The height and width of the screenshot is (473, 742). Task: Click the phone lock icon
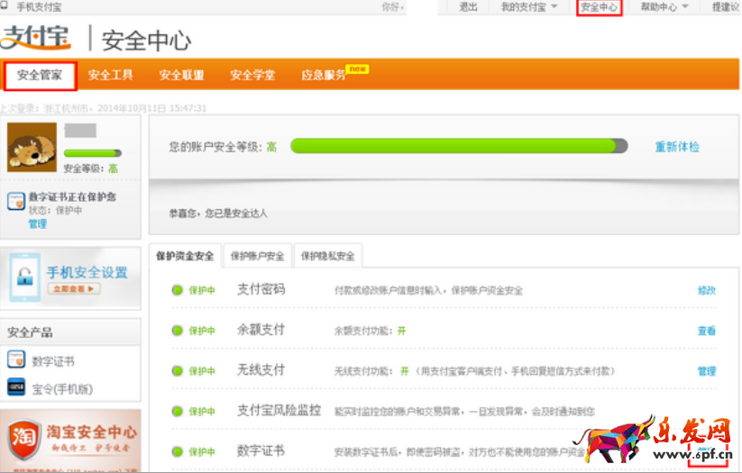(24, 277)
